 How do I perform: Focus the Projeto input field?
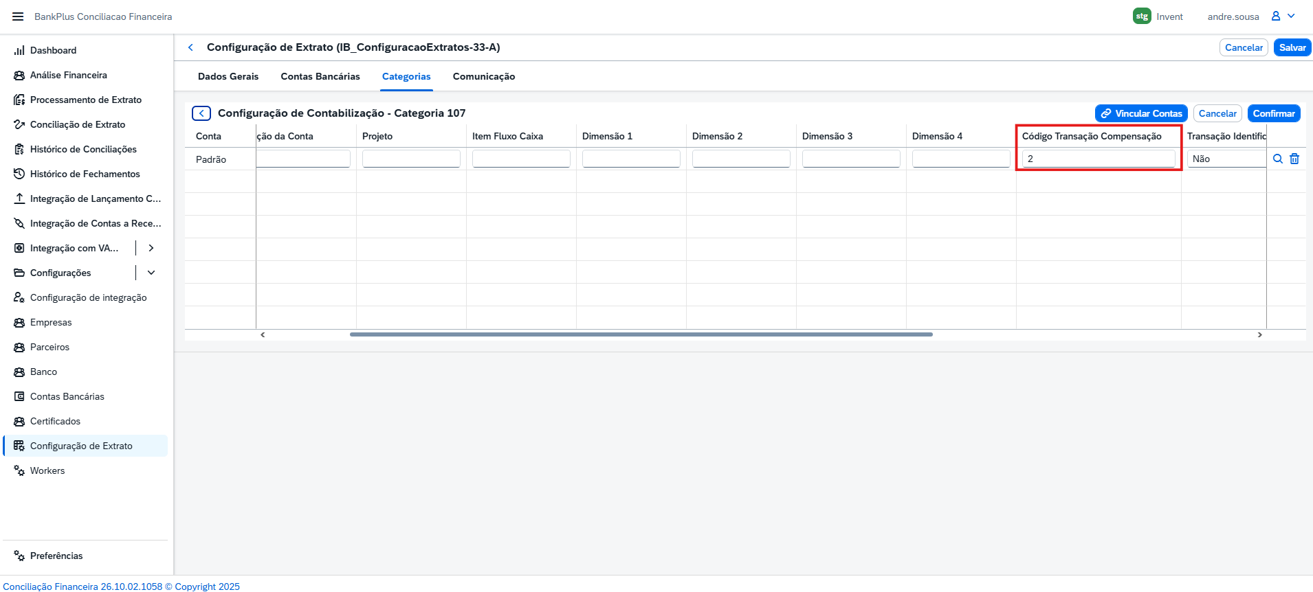pyautogui.click(x=411, y=159)
